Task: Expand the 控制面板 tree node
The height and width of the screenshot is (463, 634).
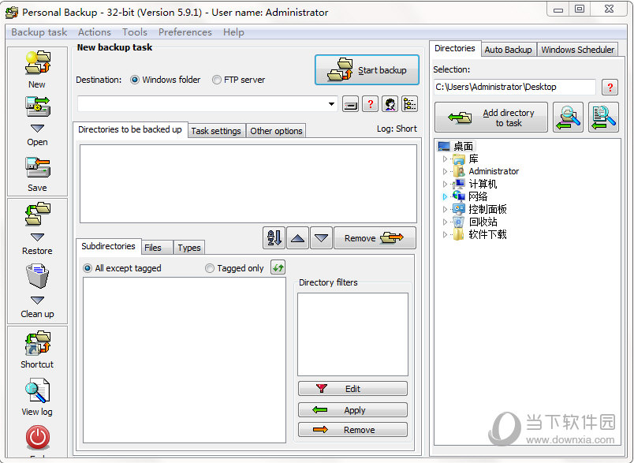Action: 445,209
